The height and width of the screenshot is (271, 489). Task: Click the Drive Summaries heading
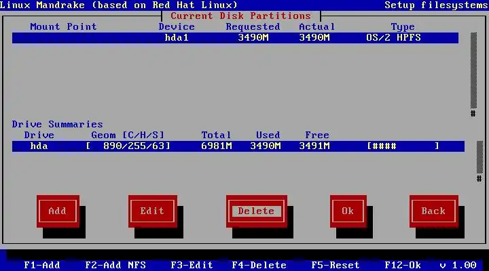pyautogui.click(x=57, y=125)
